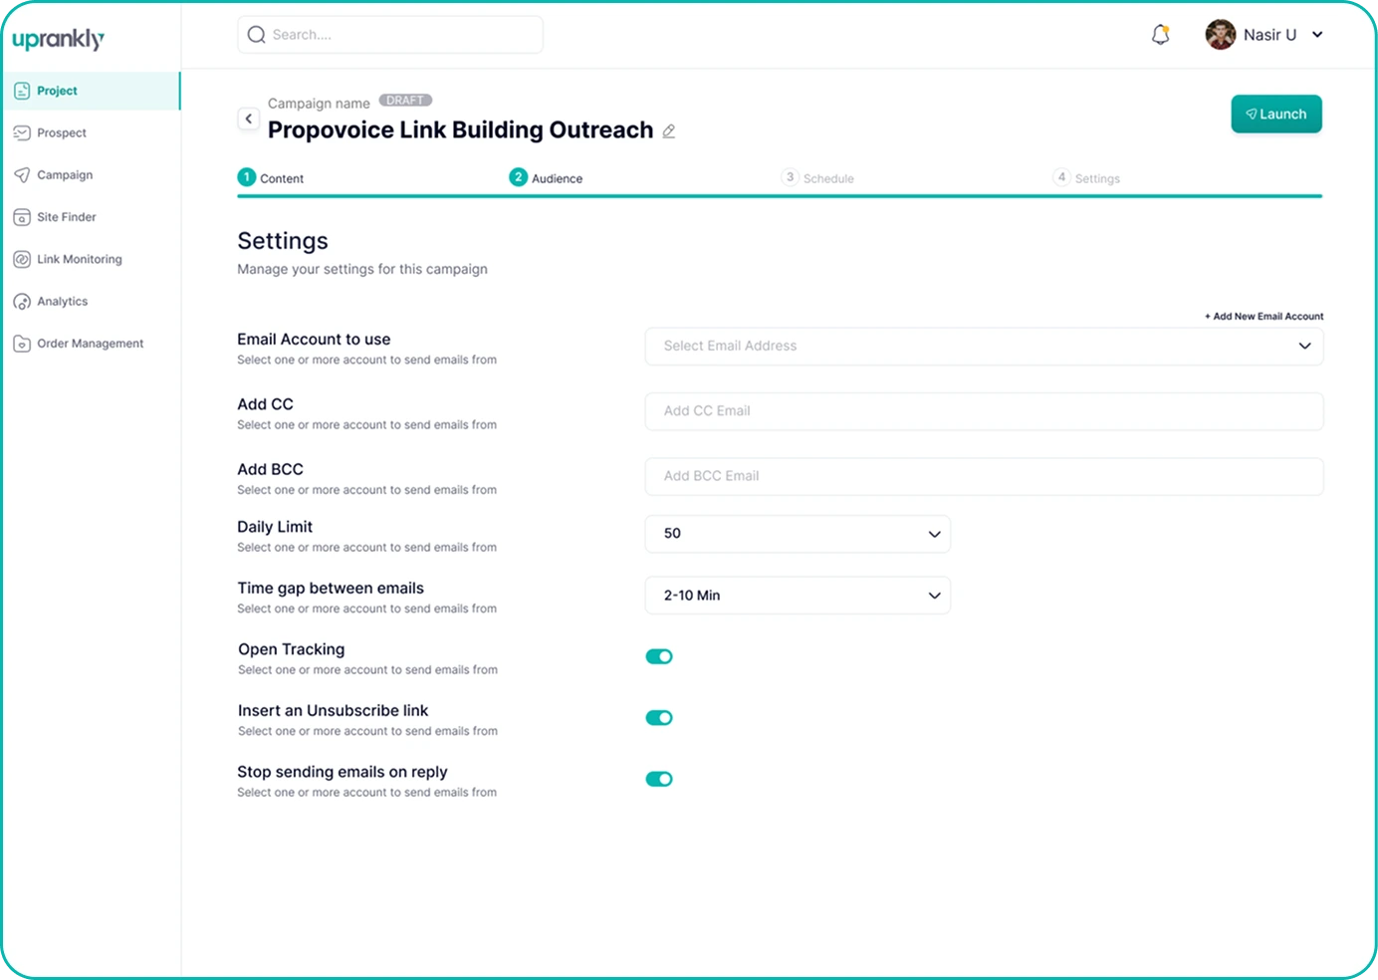Toggle the Insert an Unsubscribe link switch
The height and width of the screenshot is (980, 1378).
click(659, 718)
